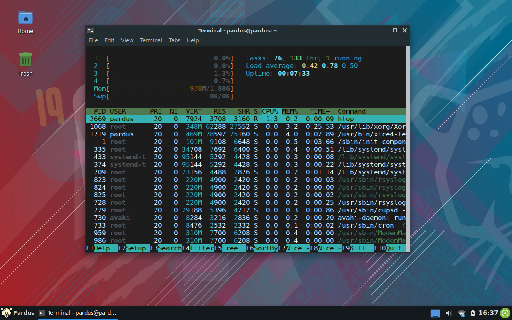Image resolution: width=512 pixels, height=320 pixels.
Task: Click the show desktop icon in the taskbar
Action: pos(435,313)
